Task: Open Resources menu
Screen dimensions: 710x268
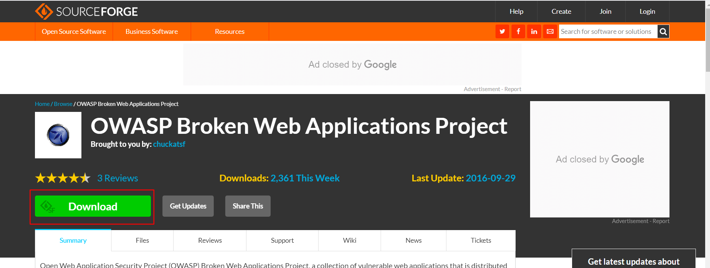Action: (230, 32)
